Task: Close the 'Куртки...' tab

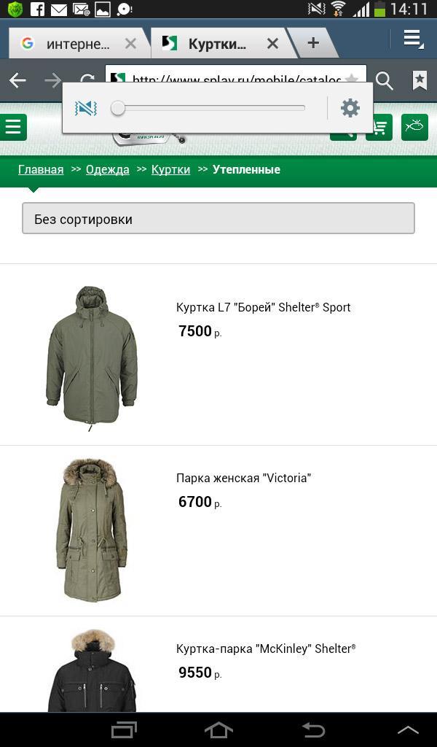Action: click(x=272, y=44)
